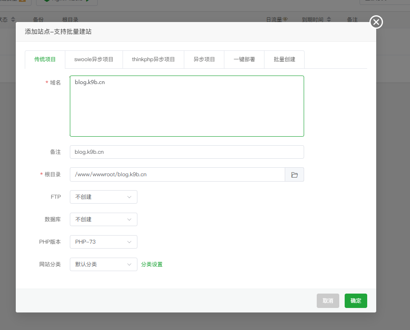Click 备份 column header in background table
The image size is (410, 330).
38,20
